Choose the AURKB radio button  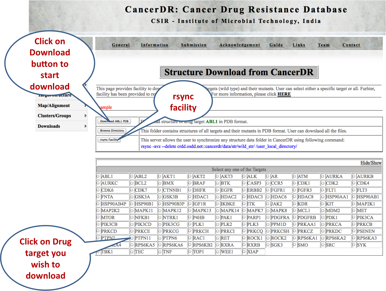(354, 176)
